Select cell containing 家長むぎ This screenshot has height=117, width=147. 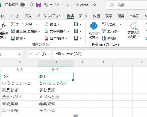pos(20,90)
